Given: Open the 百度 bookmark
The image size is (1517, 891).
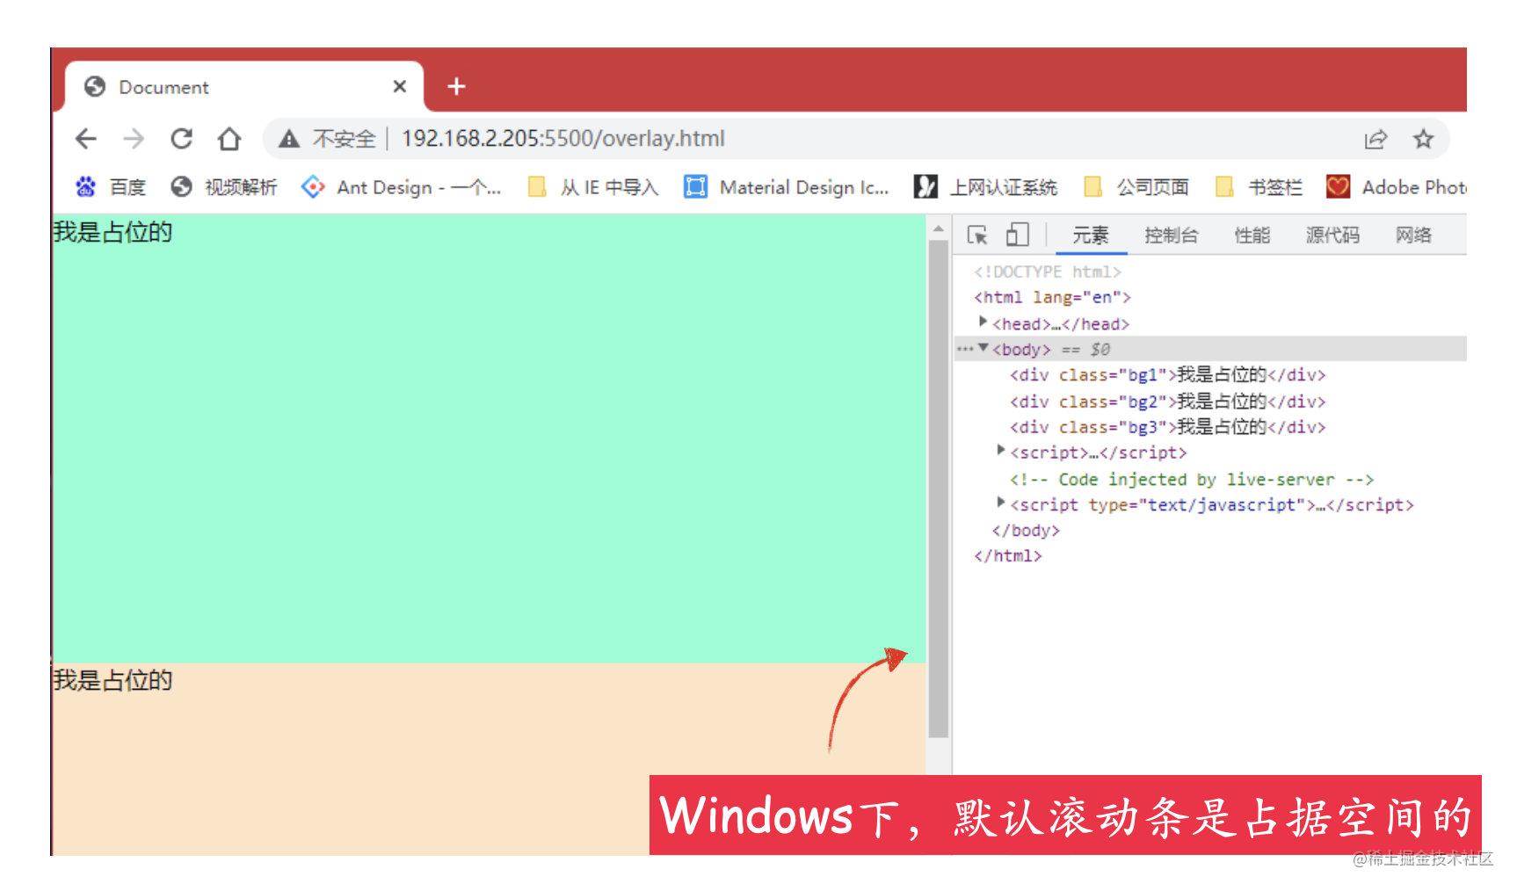Looking at the screenshot, I should coord(111,187).
